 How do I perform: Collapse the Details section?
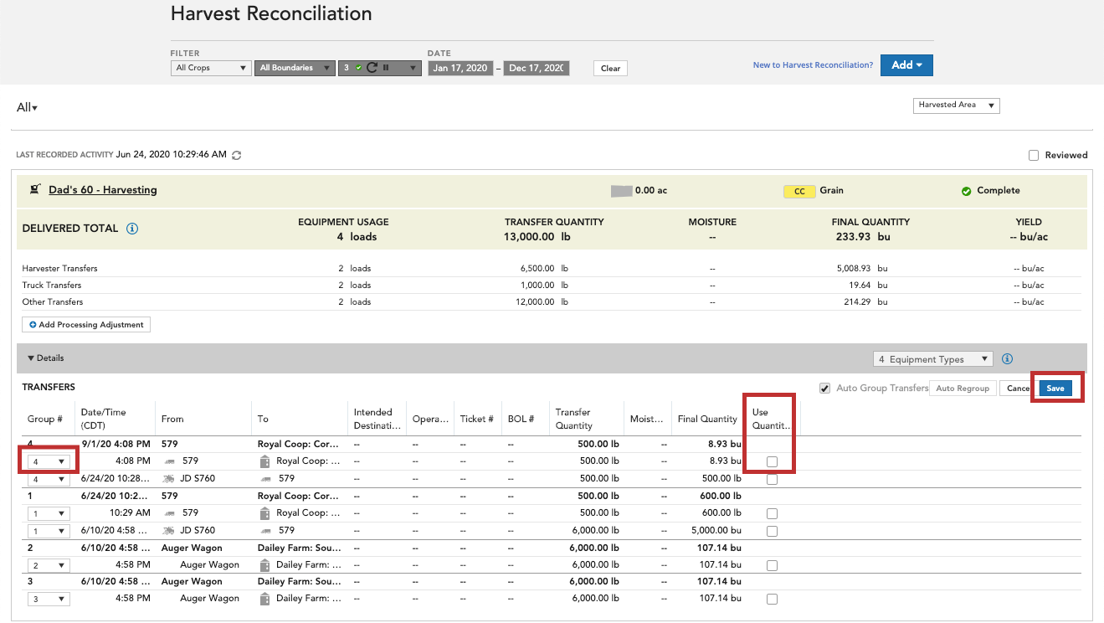pyautogui.click(x=45, y=358)
